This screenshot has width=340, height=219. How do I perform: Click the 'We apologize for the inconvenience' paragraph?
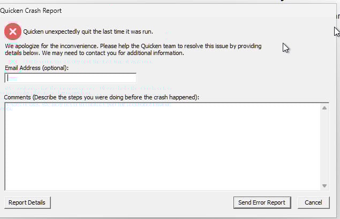coord(134,46)
